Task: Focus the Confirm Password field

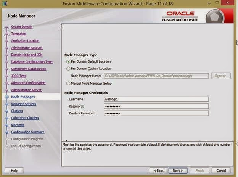Action: [156, 113]
